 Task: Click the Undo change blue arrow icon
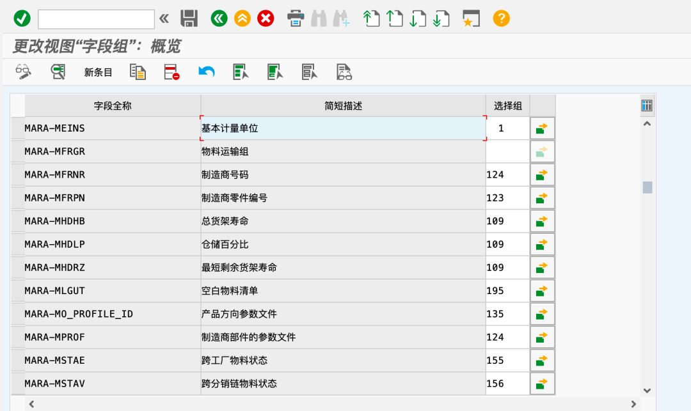click(207, 72)
